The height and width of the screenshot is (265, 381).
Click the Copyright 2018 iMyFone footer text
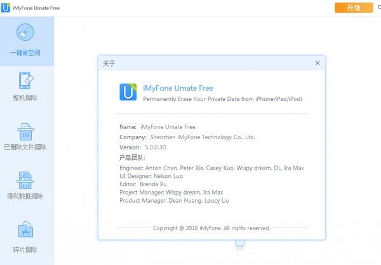[211, 228]
